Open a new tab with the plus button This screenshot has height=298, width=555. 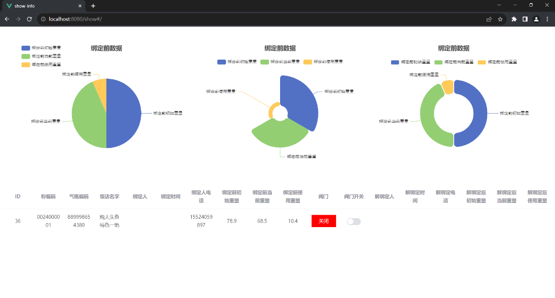coord(93,6)
